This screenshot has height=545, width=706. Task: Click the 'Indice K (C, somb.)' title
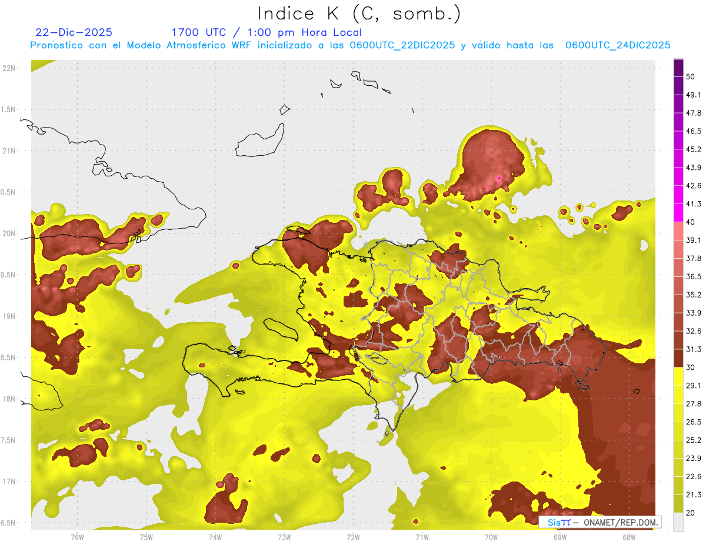359,14
